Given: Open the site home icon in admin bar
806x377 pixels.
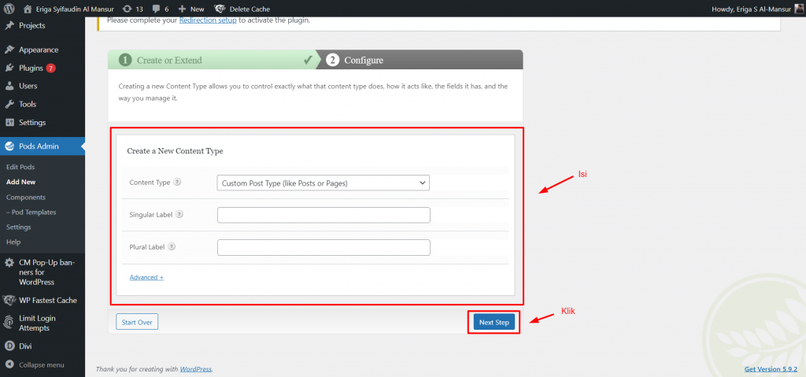Looking at the screenshot, I should (28, 9).
